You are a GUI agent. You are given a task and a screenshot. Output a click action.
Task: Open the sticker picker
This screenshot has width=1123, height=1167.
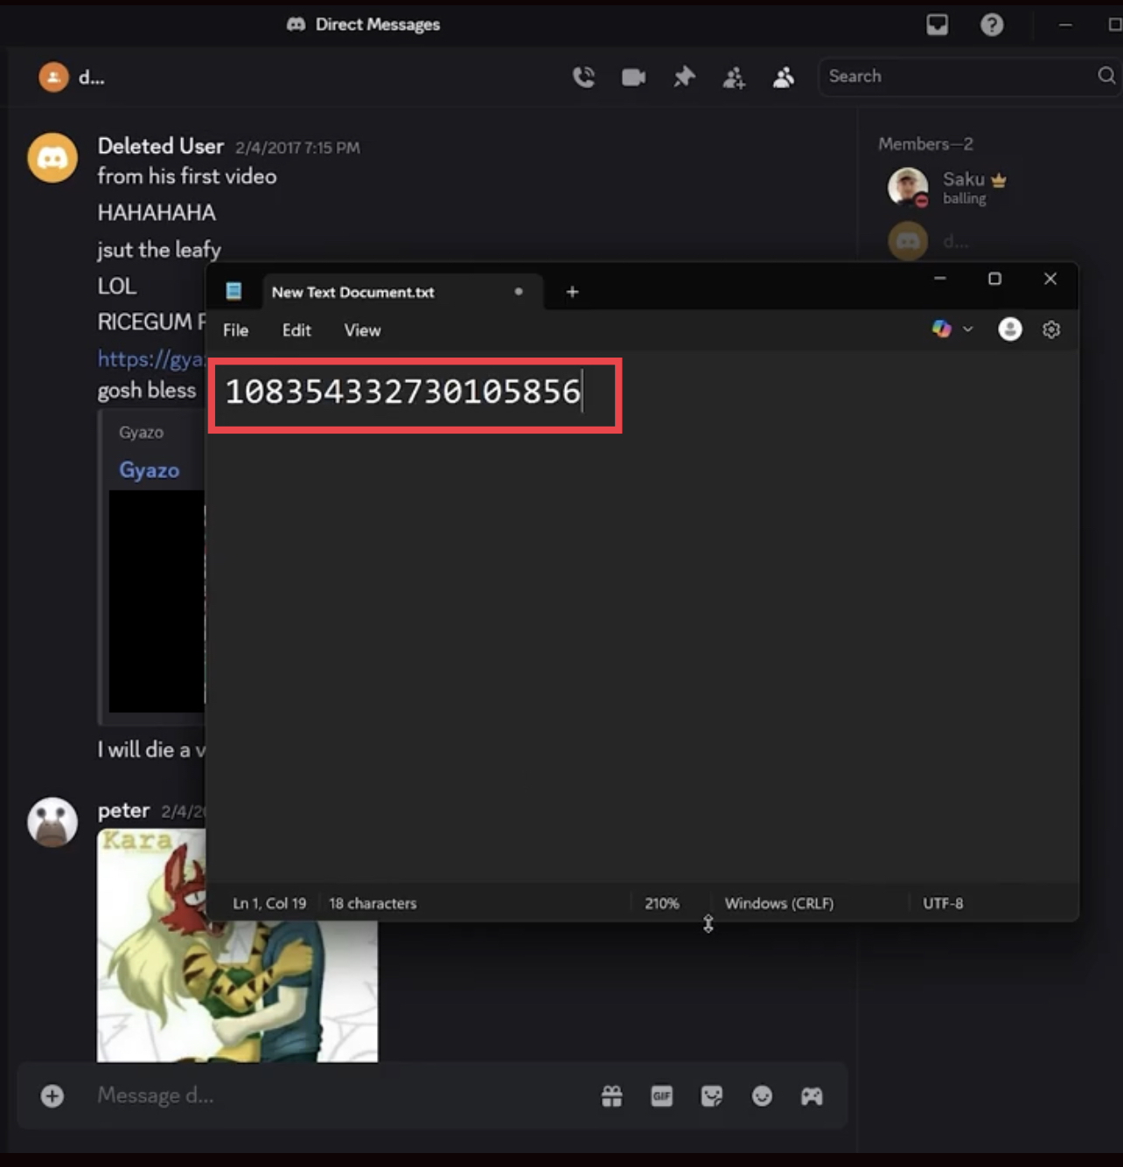712,1096
